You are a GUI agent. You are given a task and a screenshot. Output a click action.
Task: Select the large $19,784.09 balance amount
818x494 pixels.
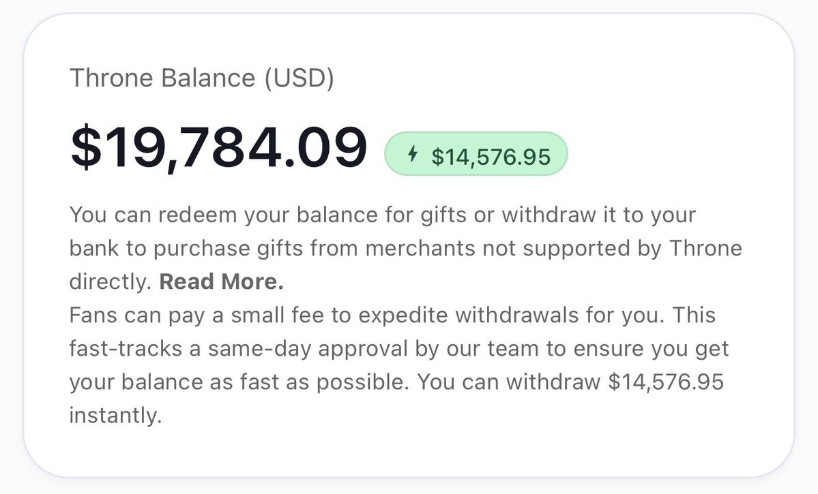click(x=219, y=149)
